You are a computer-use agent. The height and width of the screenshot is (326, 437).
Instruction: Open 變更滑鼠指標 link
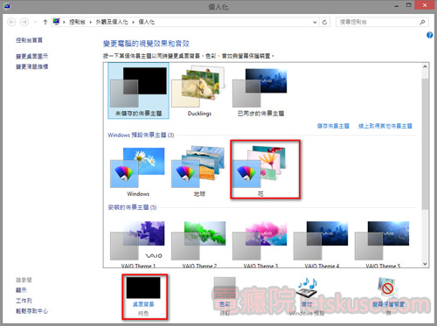pyautogui.click(x=31, y=66)
